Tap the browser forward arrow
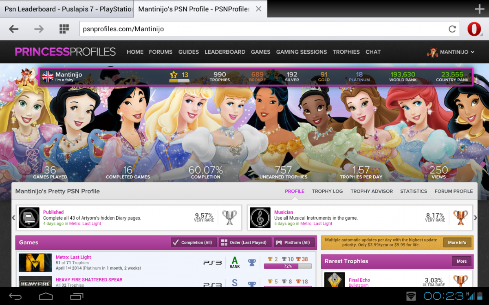Screen dimensions: 489x305 coord(39,29)
